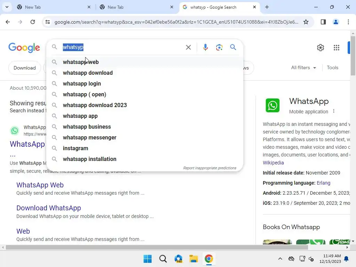Click the Chrome forward arrow button
This screenshot has height=267, width=356.
20,22
